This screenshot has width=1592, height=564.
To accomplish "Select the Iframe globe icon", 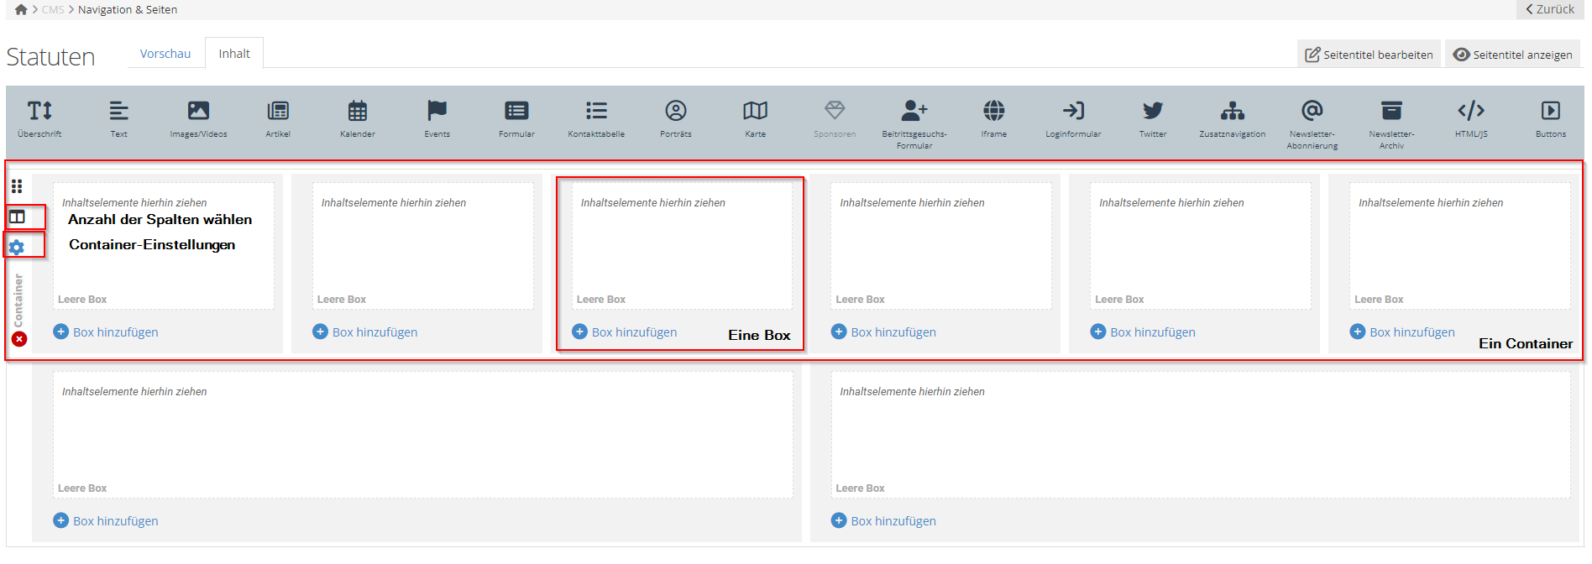I will click(993, 111).
